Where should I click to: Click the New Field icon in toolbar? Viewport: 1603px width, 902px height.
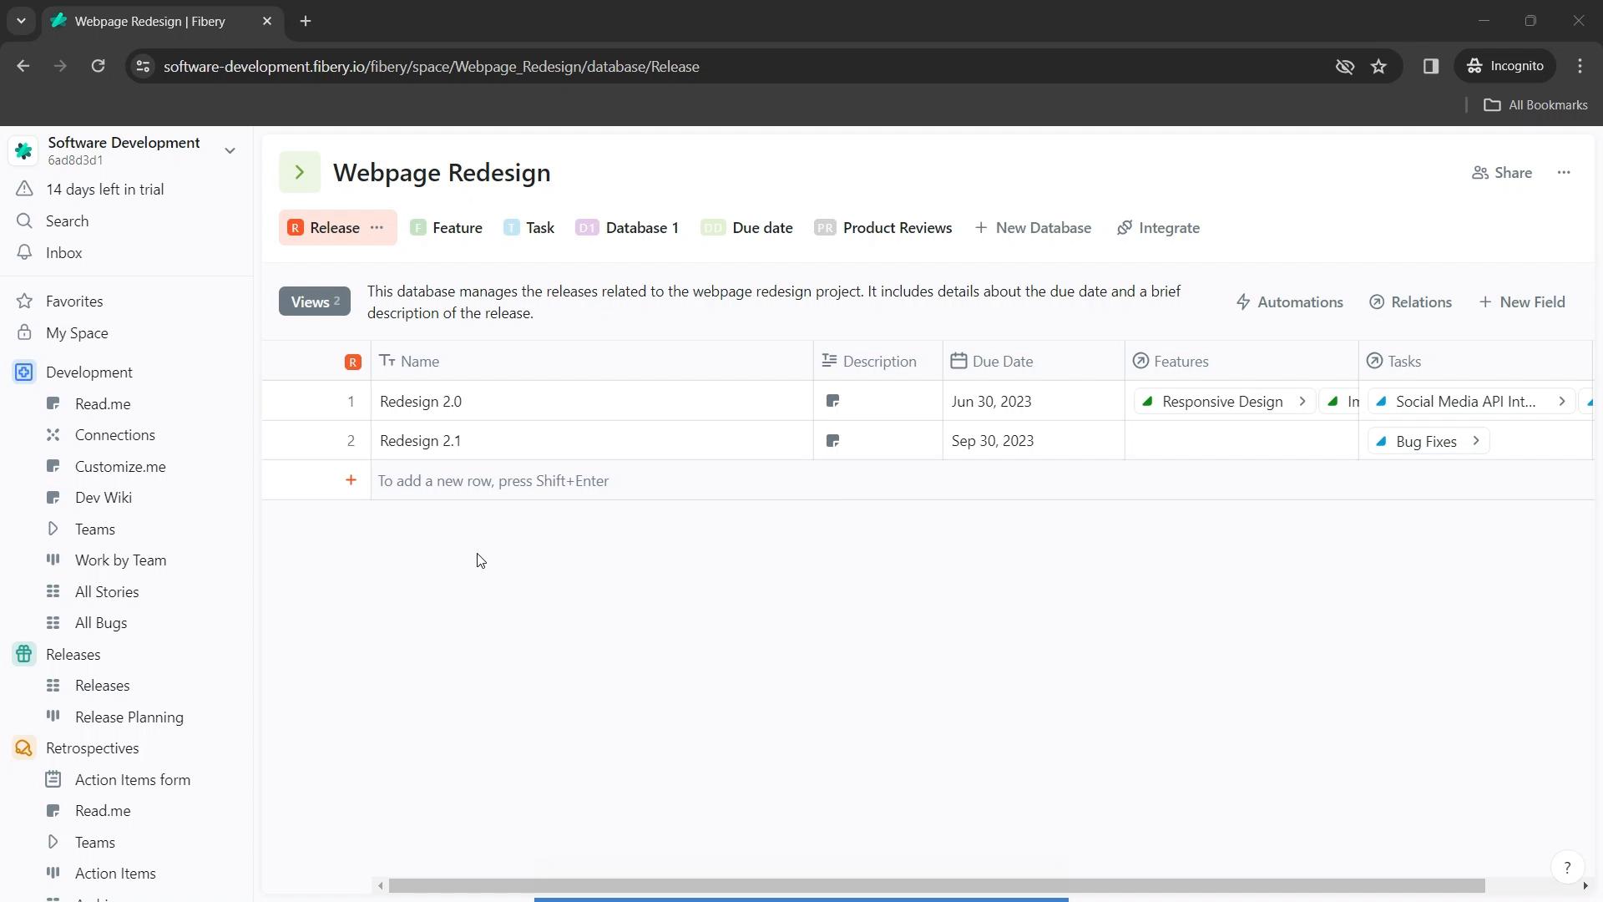(x=1525, y=301)
